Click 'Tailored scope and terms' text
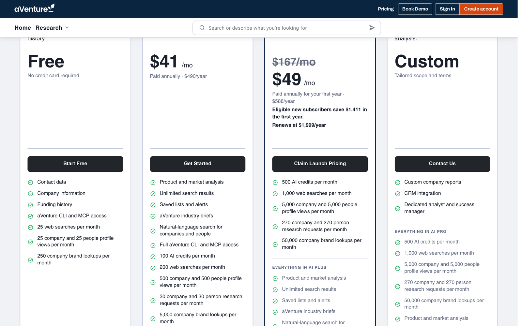 point(423,76)
